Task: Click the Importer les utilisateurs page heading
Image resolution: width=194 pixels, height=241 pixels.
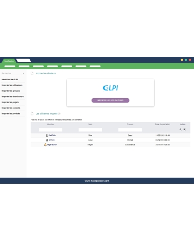Action: point(46,73)
